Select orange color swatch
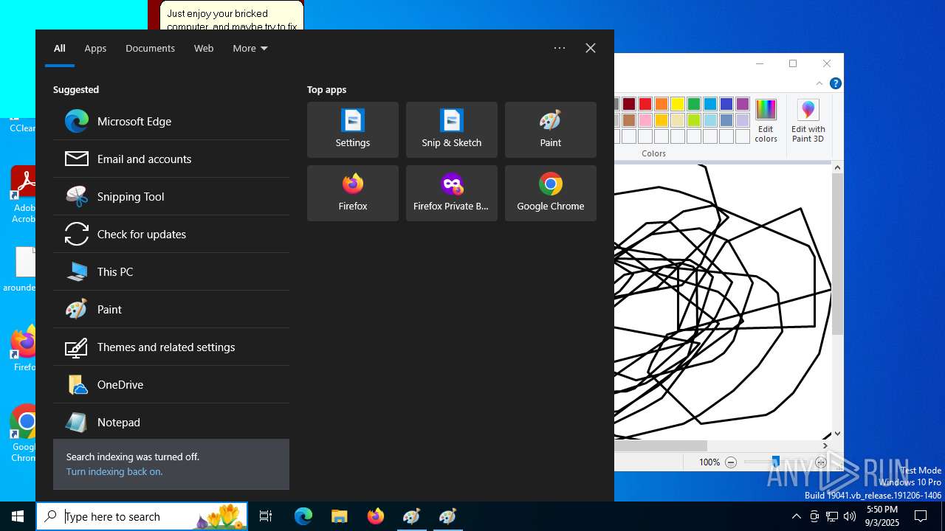 pos(661,104)
